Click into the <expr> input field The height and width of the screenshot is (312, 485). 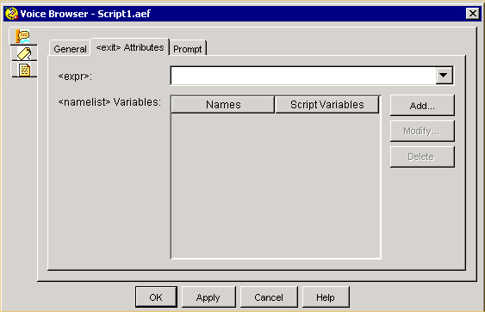tap(303, 76)
